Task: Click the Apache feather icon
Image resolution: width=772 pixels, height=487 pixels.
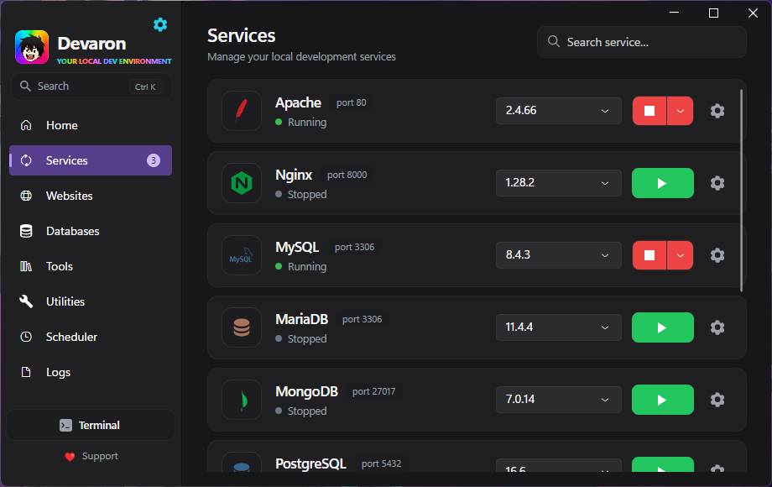Action: 242,111
